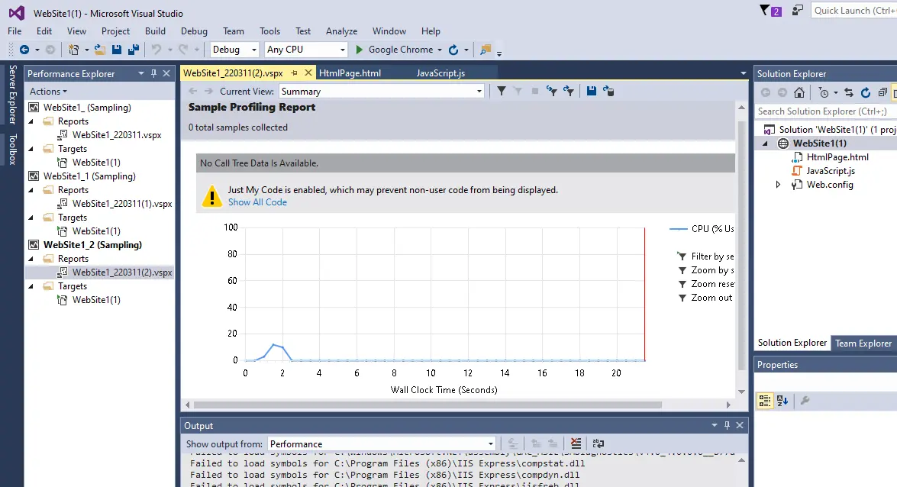Open the Server Explorer side tab

pyautogui.click(x=12, y=95)
